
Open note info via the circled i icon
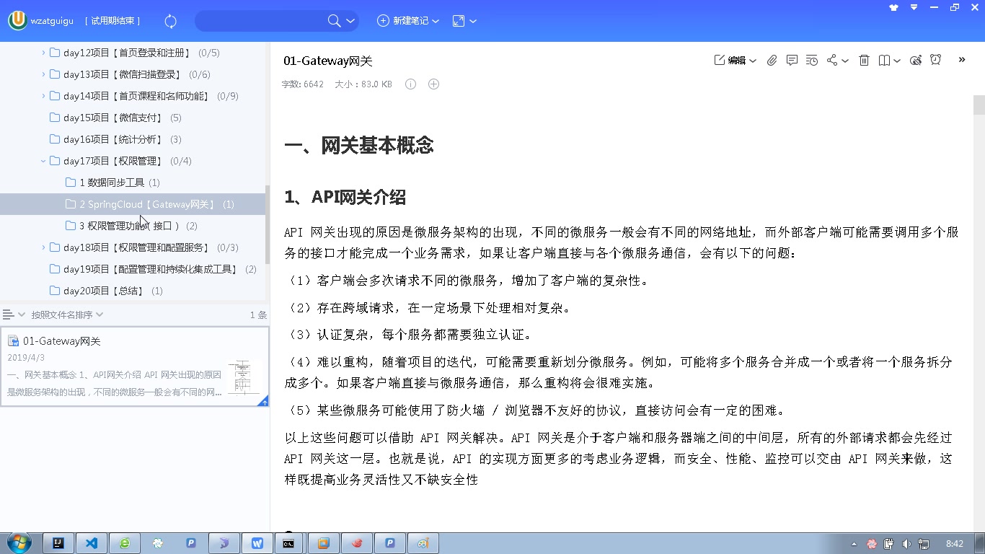coord(410,84)
